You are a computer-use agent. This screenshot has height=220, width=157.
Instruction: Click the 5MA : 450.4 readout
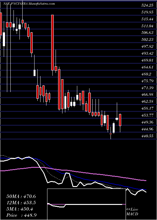pos(20,209)
